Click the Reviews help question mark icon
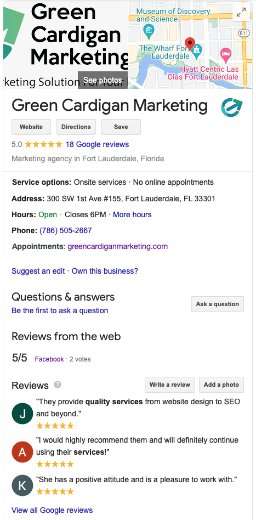The image size is (256, 520). 58,385
